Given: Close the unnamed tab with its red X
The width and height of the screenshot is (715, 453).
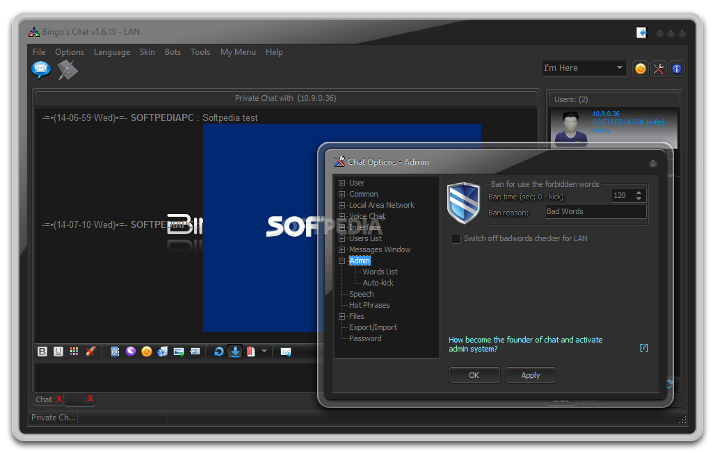Looking at the screenshot, I should [90, 398].
